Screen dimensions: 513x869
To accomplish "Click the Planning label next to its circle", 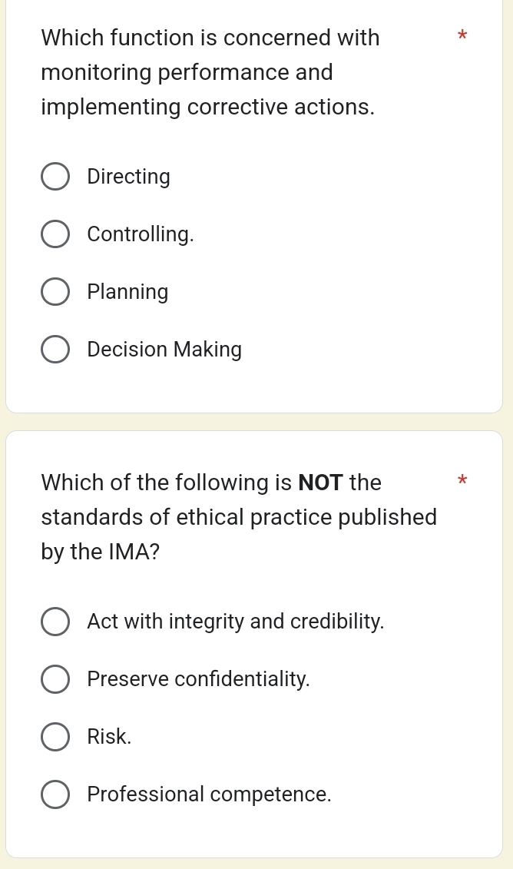I will pos(127,291).
